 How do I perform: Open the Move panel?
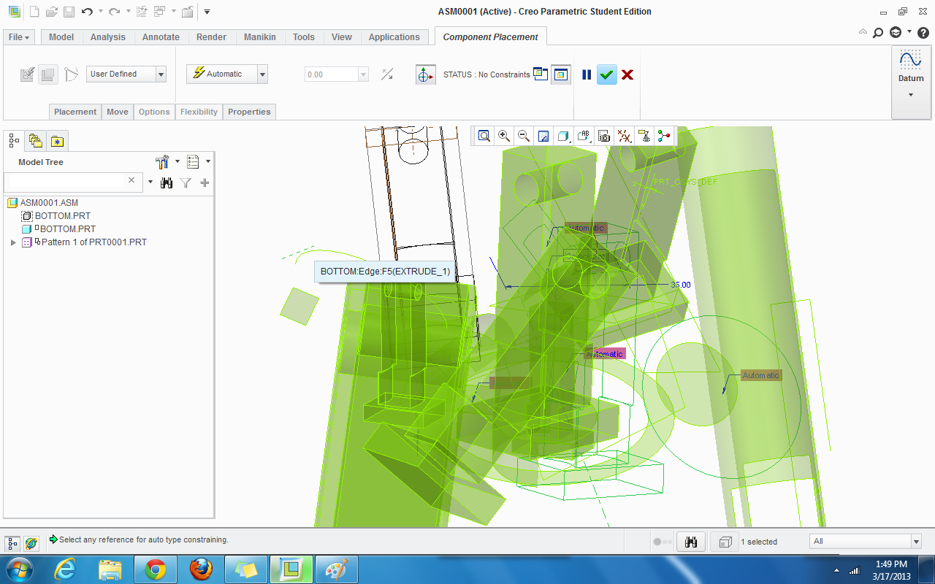(x=118, y=112)
